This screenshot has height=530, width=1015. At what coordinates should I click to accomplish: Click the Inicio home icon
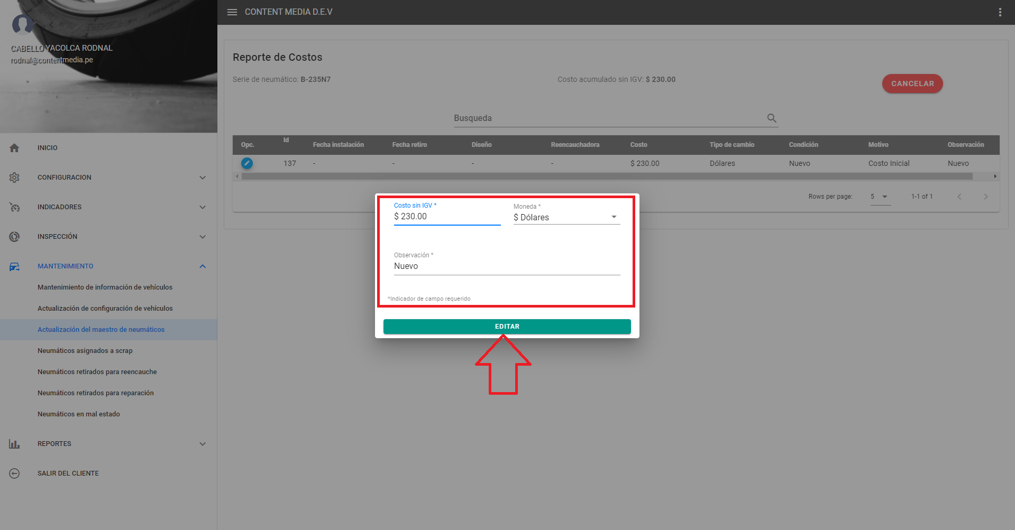(x=14, y=148)
